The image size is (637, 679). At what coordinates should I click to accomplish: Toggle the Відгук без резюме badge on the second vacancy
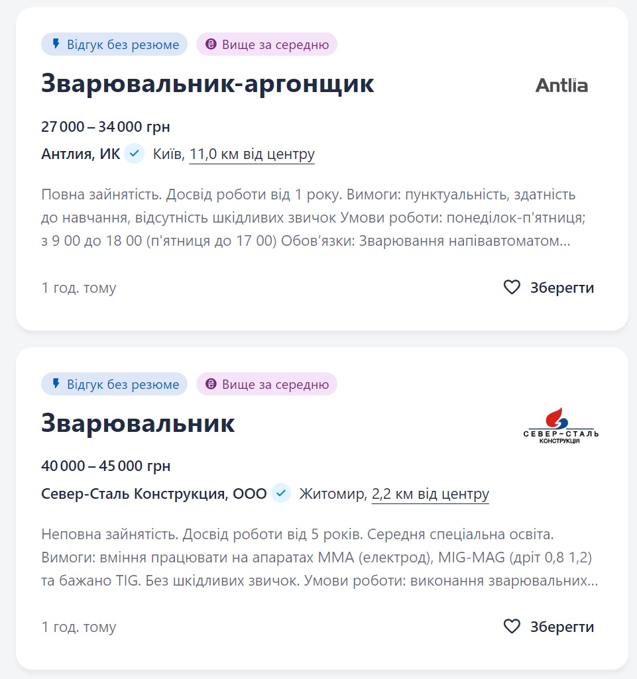tap(114, 384)
